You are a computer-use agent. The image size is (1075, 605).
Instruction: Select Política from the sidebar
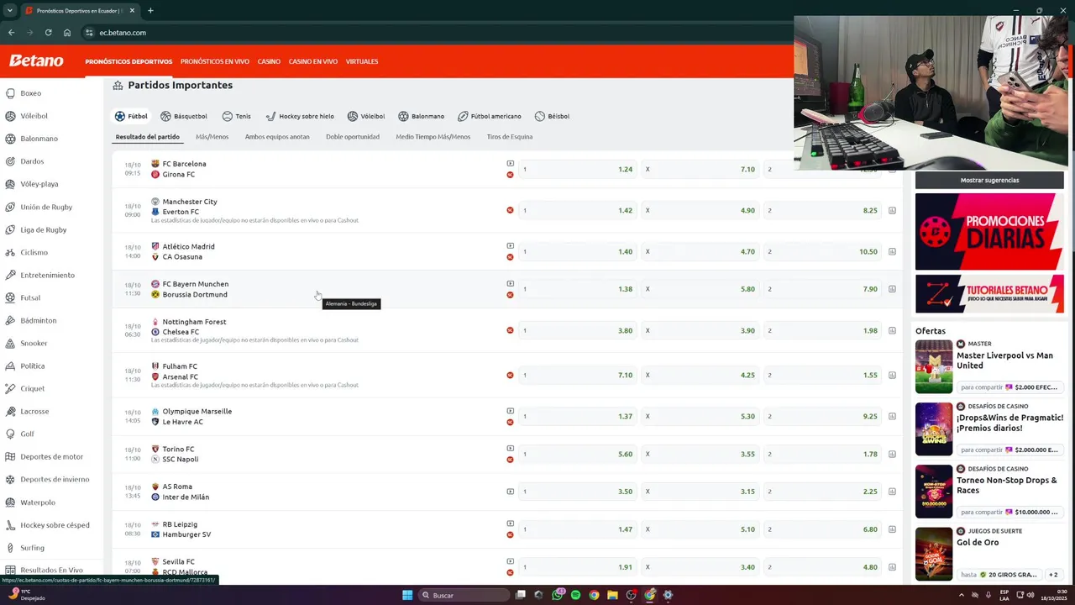click(33, 366)
